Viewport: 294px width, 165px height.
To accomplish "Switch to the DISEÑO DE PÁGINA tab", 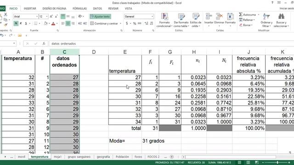I will click(x=54, y=8).
